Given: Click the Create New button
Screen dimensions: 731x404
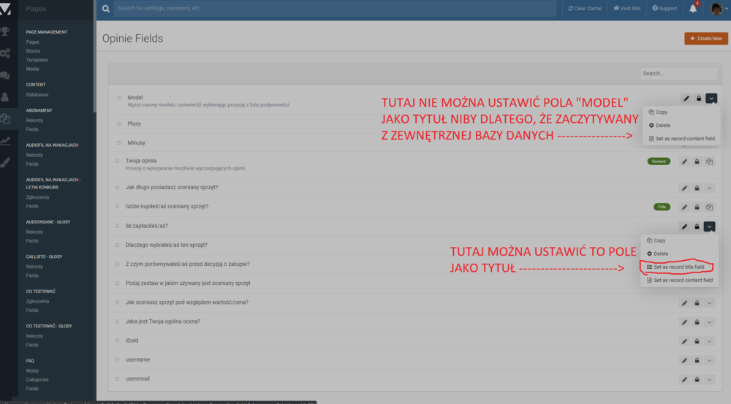Looking at the screenshot, I should click(706, 38).
